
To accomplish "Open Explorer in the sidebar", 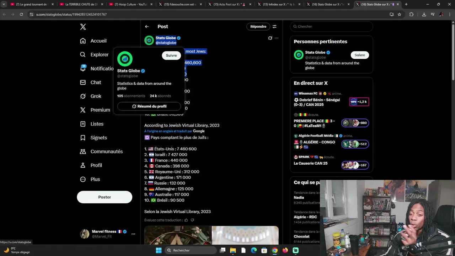I will point(94,55).
